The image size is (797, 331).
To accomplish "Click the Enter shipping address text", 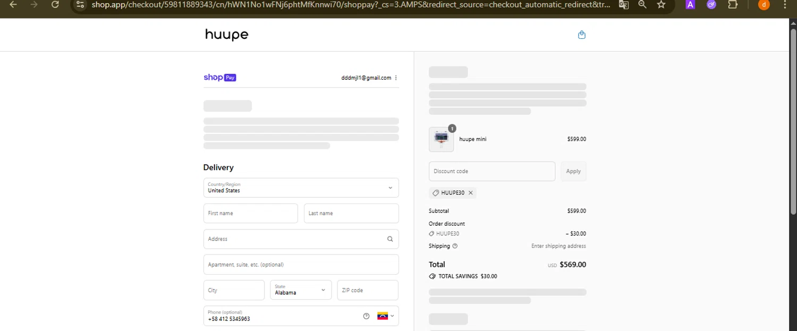I will coord(558,246).
